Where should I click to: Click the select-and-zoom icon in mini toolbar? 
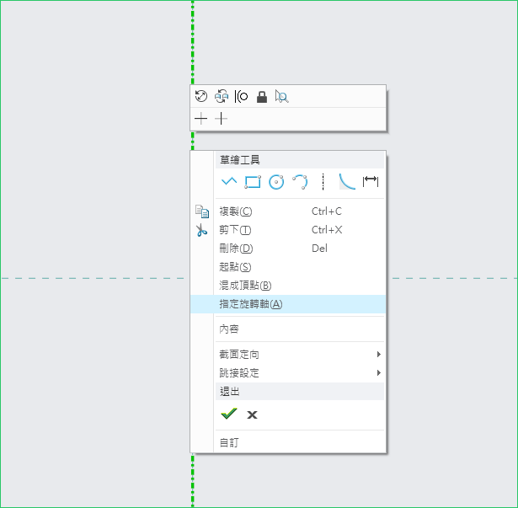point(282,96)
